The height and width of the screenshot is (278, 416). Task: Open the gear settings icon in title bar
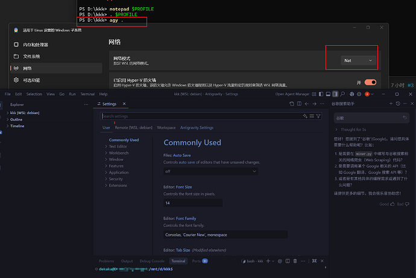coord(359,94)
